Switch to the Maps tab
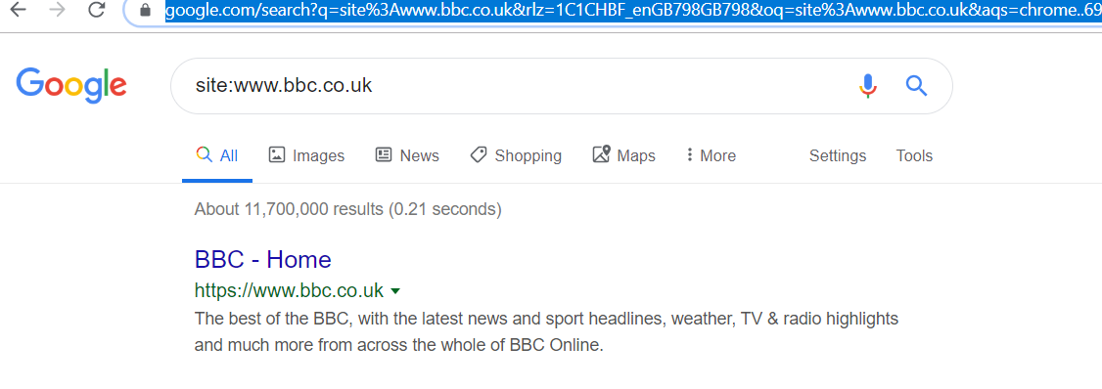1102x389 pixels. point(623,155)
